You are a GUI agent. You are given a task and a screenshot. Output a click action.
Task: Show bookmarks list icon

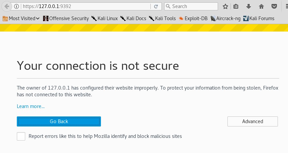pyautogui.click(x=236, y=6)
